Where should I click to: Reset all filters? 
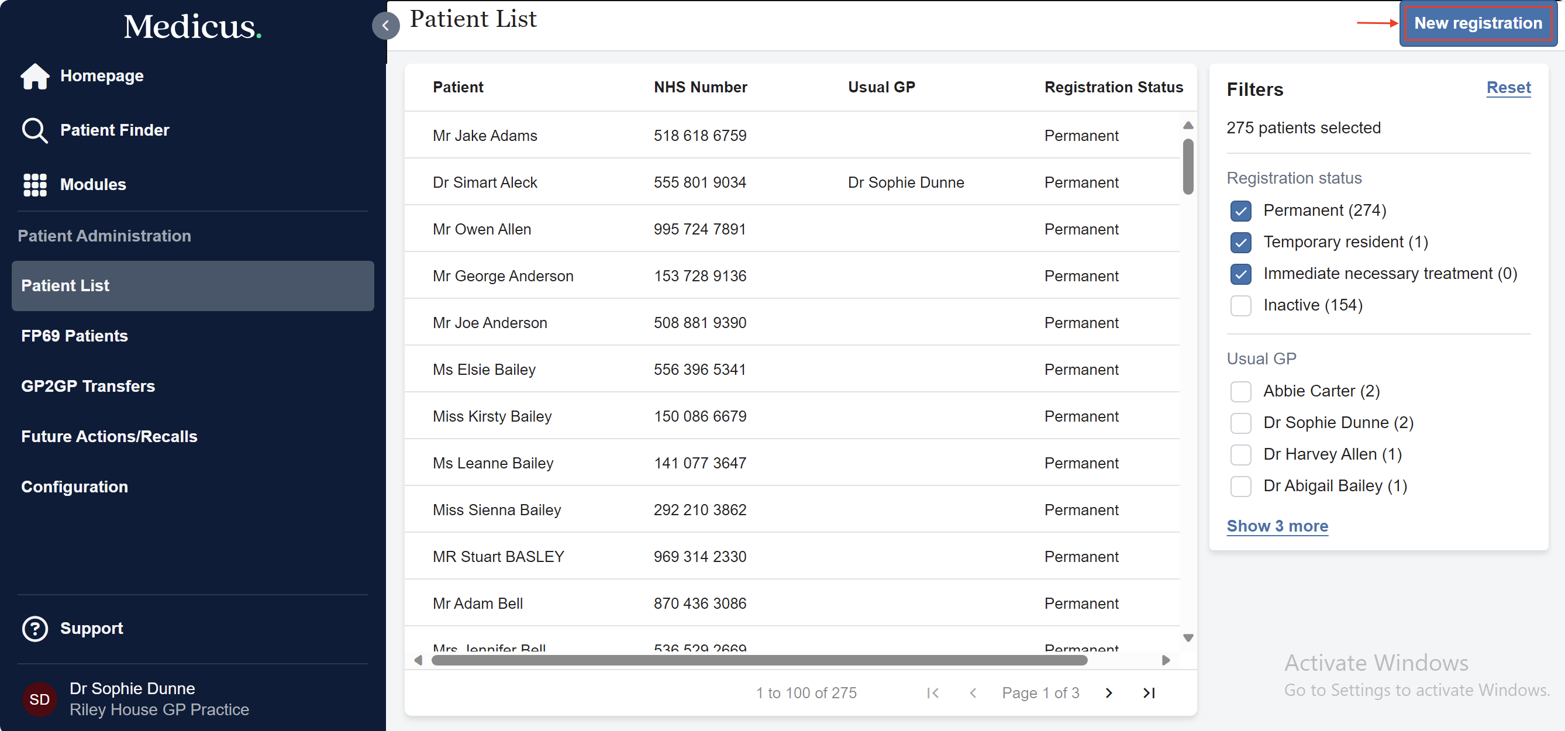point(1508,88)
